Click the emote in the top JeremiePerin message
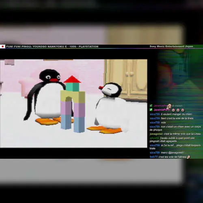 click(169, 106)
